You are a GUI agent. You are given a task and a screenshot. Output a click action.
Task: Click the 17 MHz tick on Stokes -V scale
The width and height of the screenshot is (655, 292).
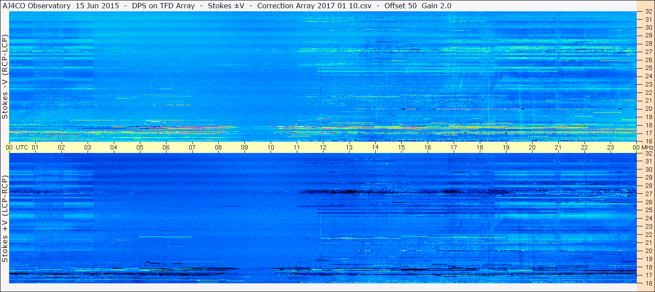(x=648, y=133)
